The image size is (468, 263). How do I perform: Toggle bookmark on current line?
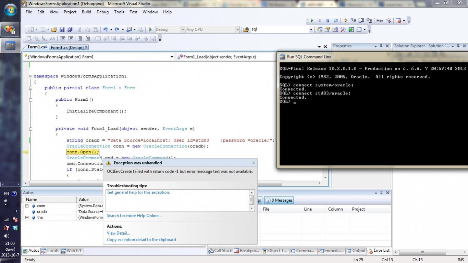point(98,38)
